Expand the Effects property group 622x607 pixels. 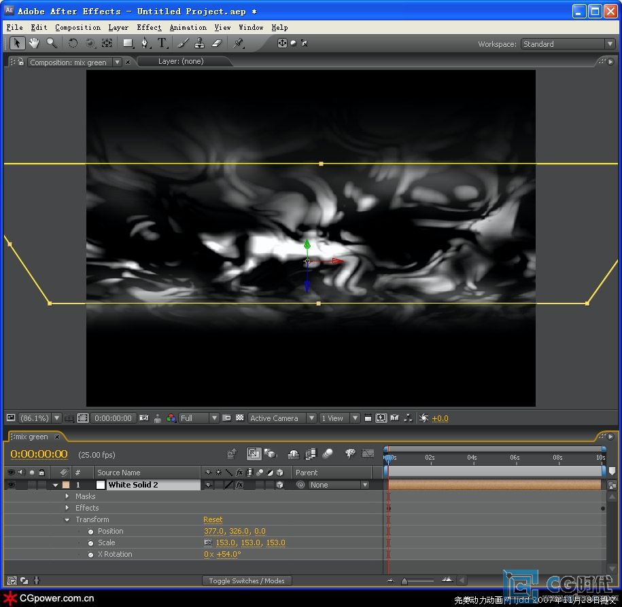click(67, 508)
